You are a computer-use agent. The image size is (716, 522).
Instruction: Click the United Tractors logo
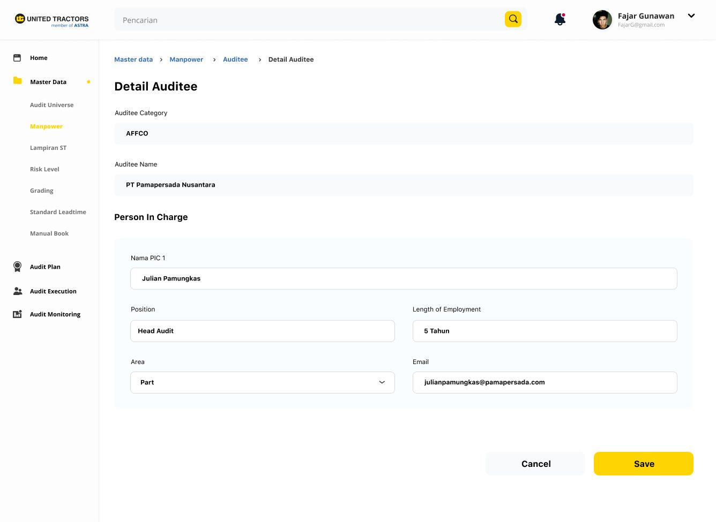pyautogui.click(x=51, y=20)
